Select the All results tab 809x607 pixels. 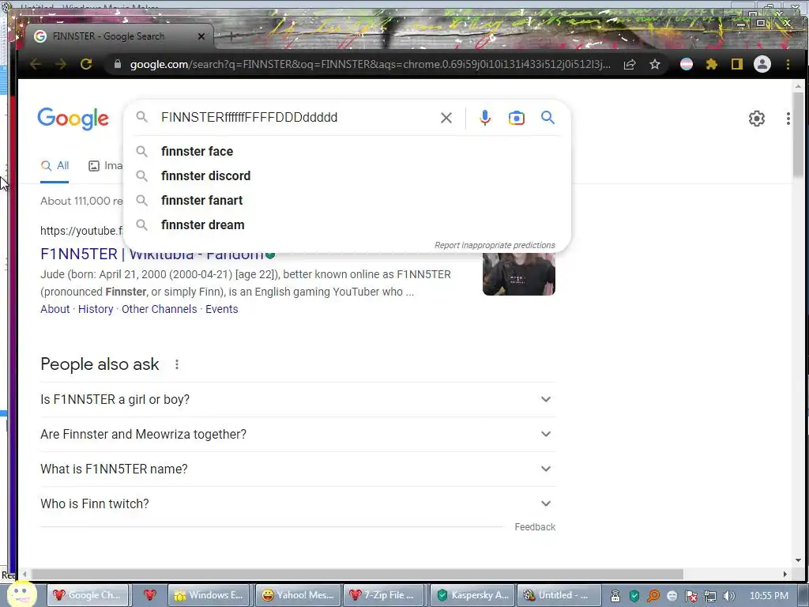[55, 166]
